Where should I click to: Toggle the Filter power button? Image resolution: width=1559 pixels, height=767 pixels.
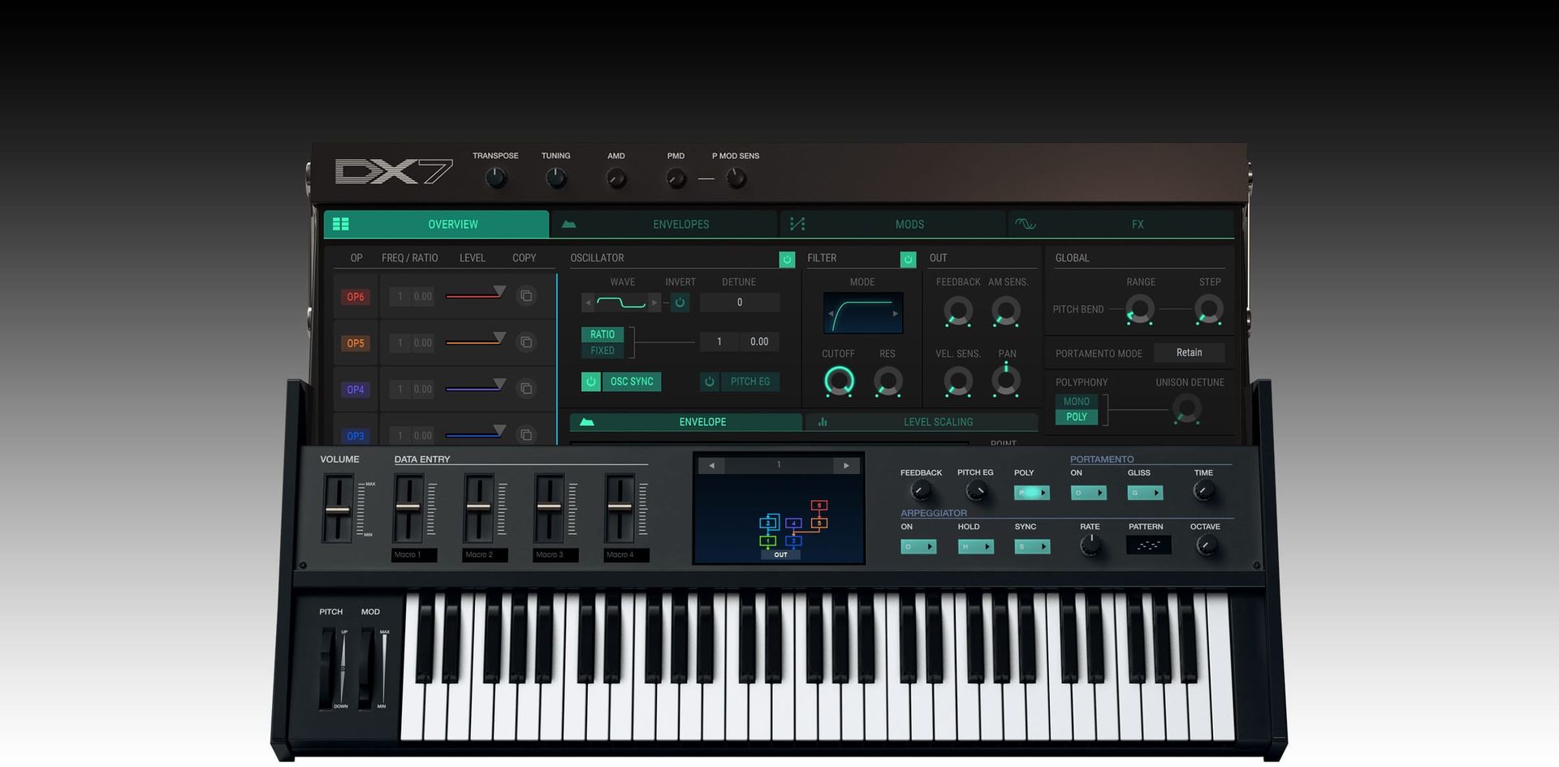pos(908,259)
